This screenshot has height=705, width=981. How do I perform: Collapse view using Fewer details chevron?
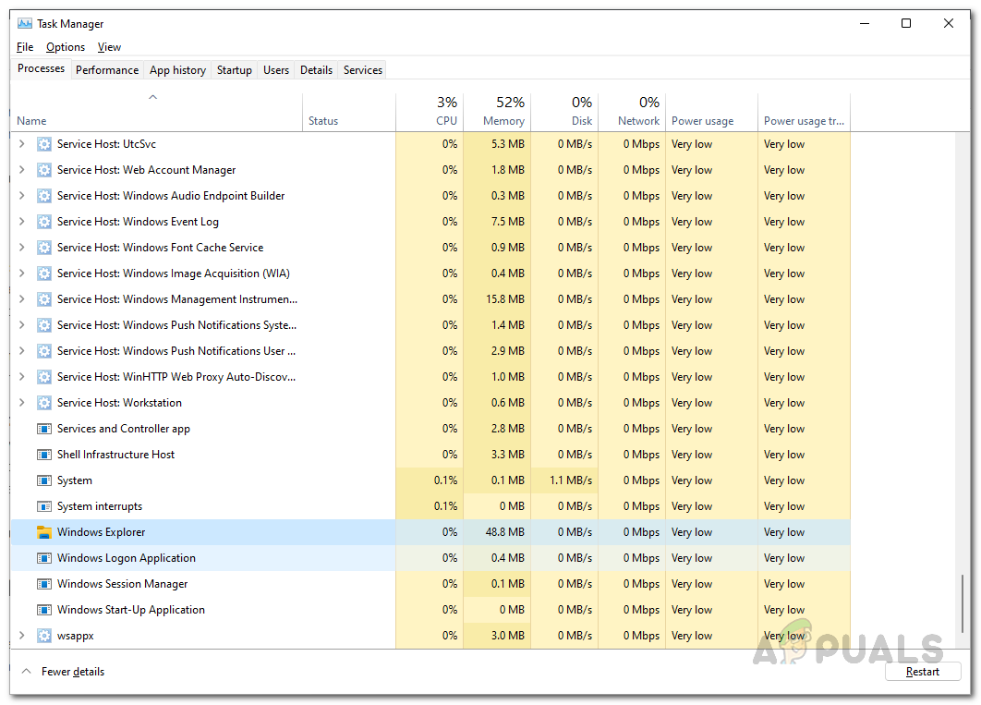pos(26,672)
